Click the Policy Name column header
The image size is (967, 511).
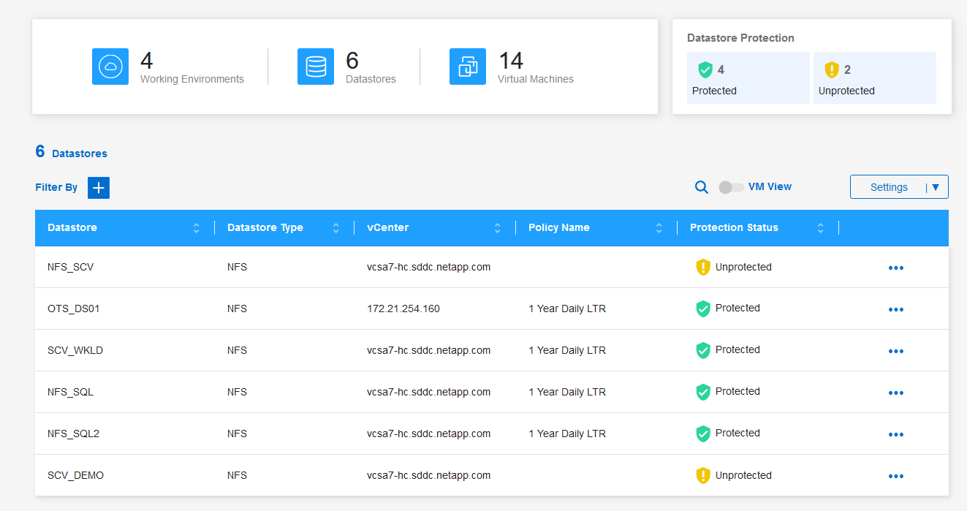(559, 228)
